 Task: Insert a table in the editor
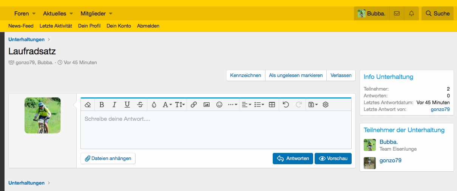[272, 105]
